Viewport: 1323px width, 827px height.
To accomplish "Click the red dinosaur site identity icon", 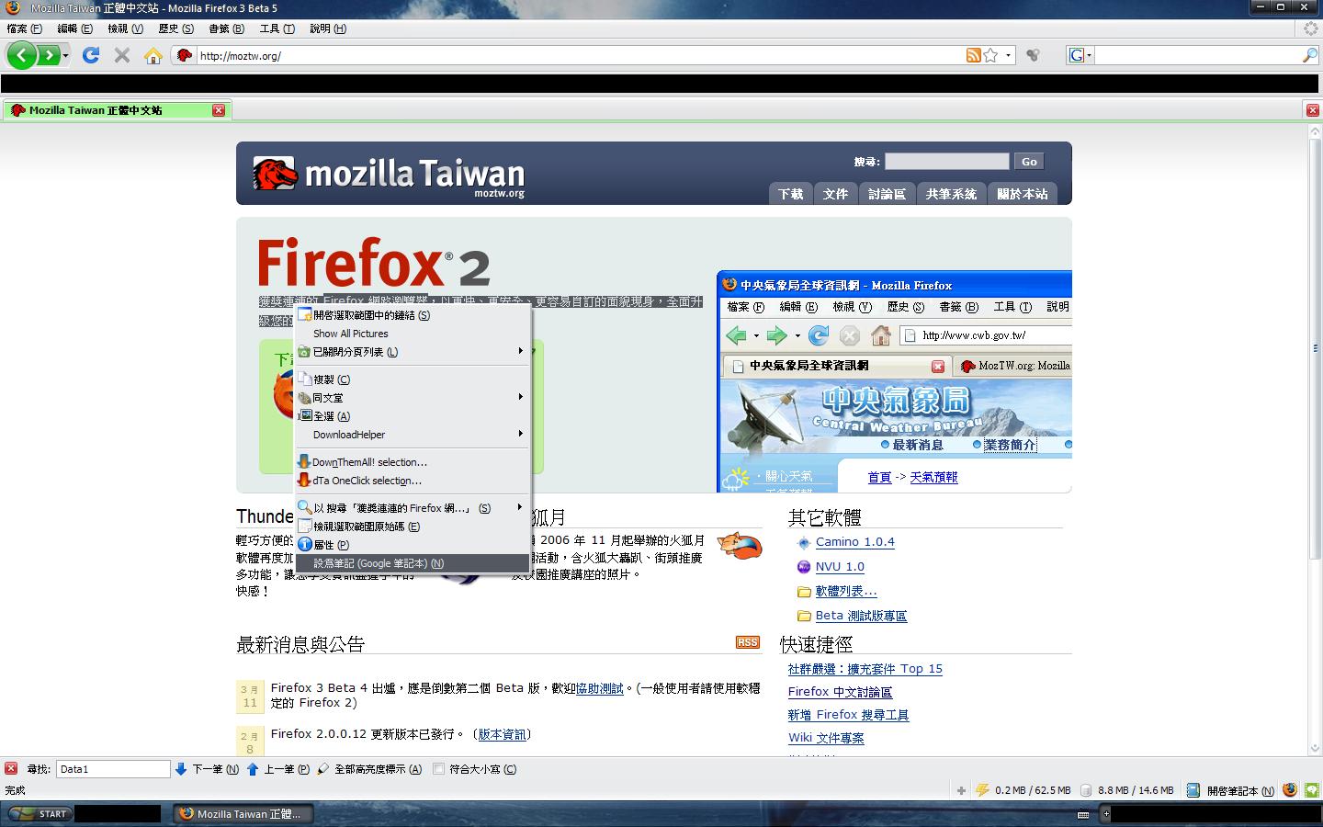I will tap(184, 56).
